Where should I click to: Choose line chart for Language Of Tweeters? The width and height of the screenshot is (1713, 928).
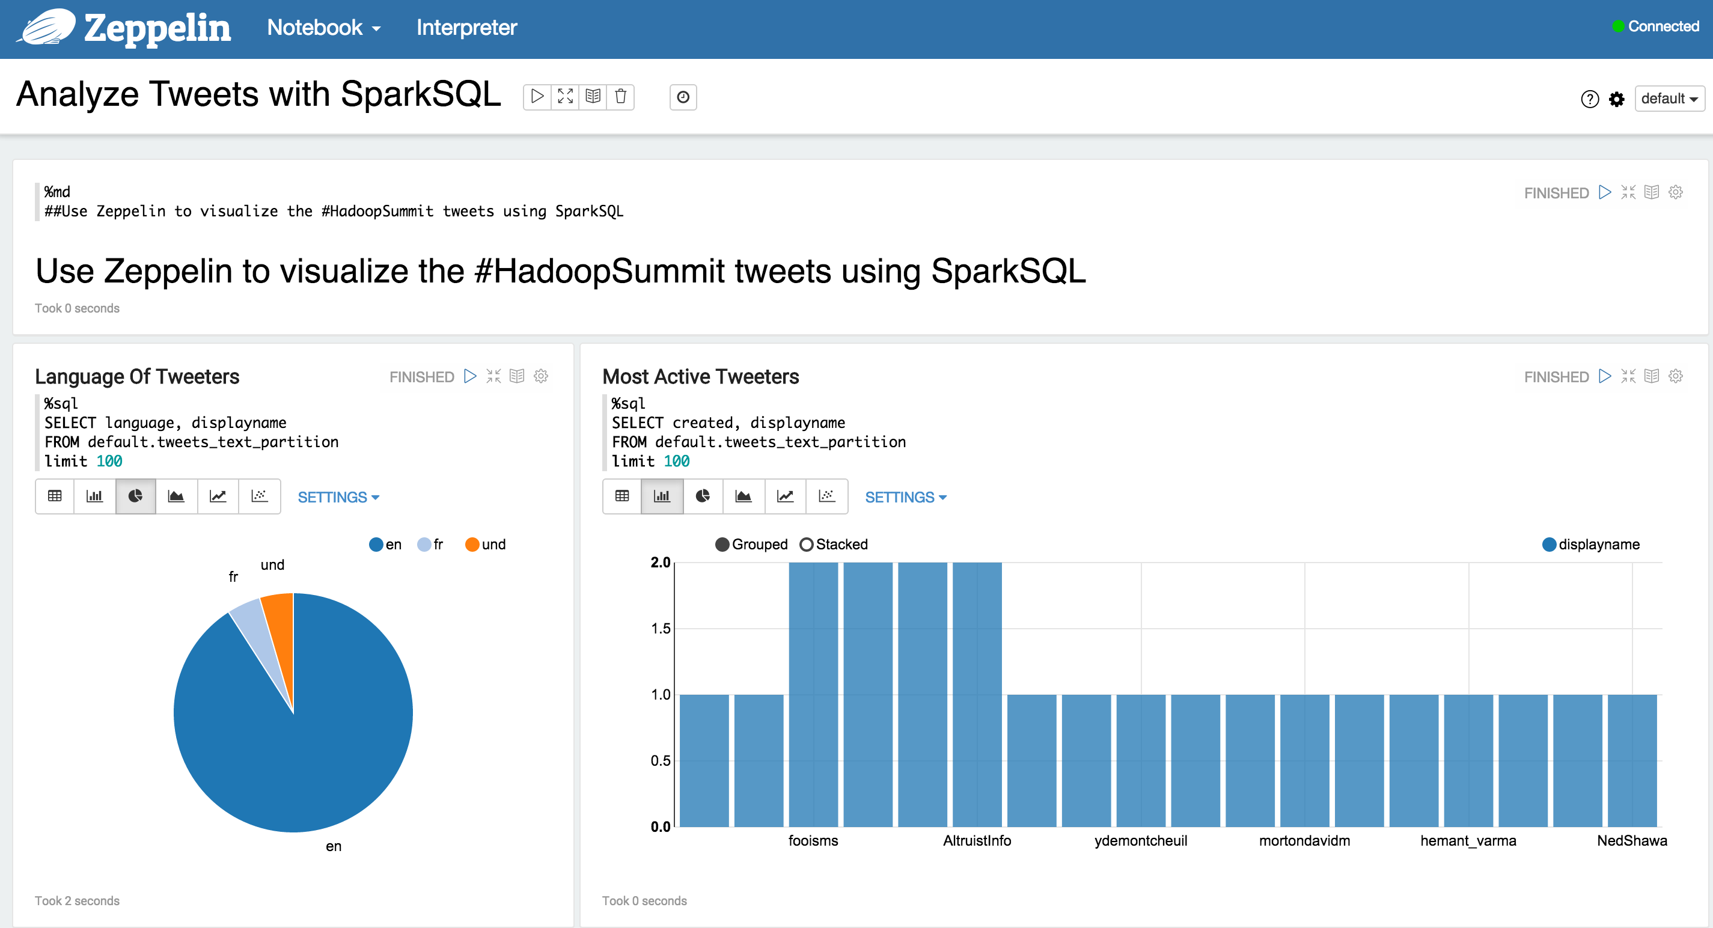tap(218, 496)
